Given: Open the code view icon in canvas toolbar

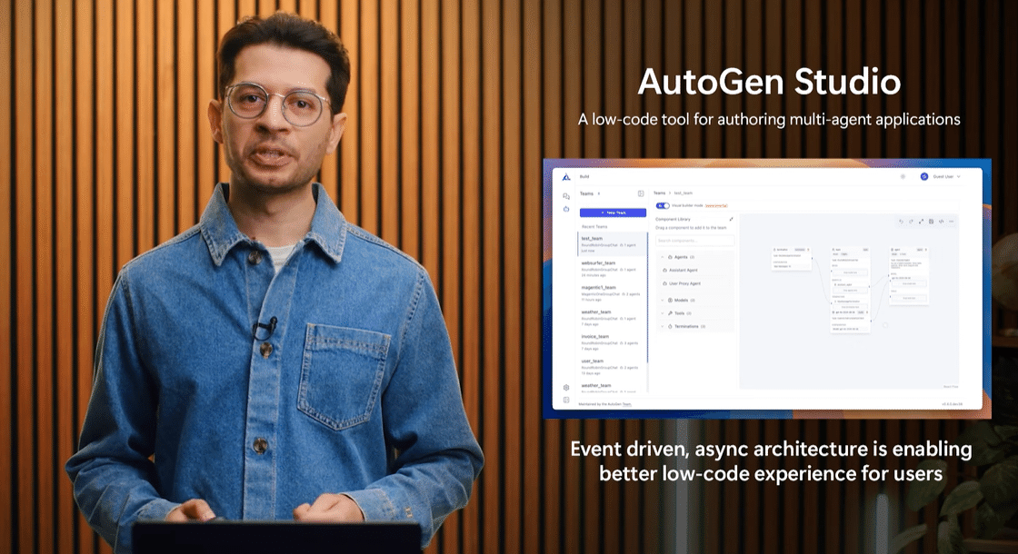Looking at the screenshot, I should (x=942, y=222).
